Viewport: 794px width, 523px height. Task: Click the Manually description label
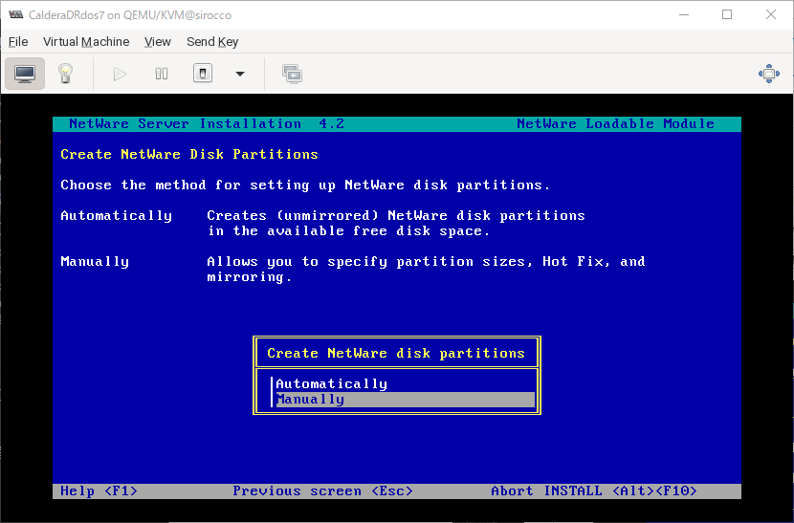95,262
